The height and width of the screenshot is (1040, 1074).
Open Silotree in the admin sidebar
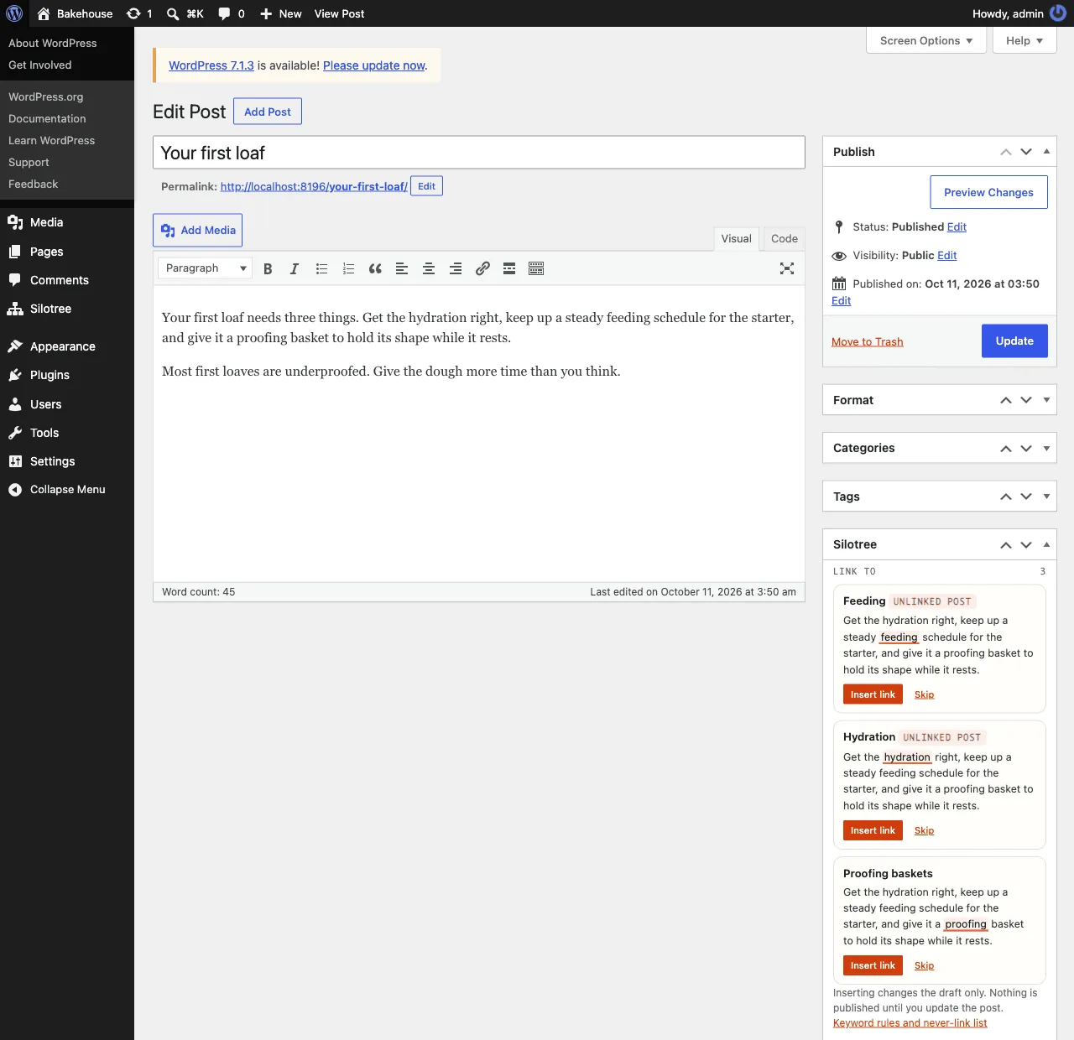coord(67,309)
